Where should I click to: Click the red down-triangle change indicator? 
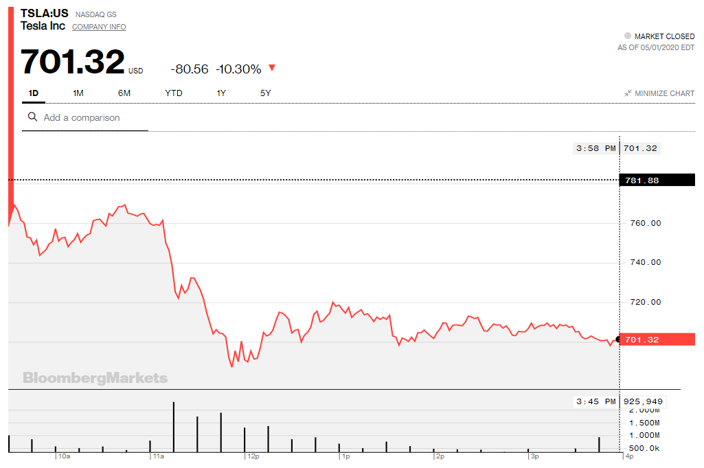(272, 68)
